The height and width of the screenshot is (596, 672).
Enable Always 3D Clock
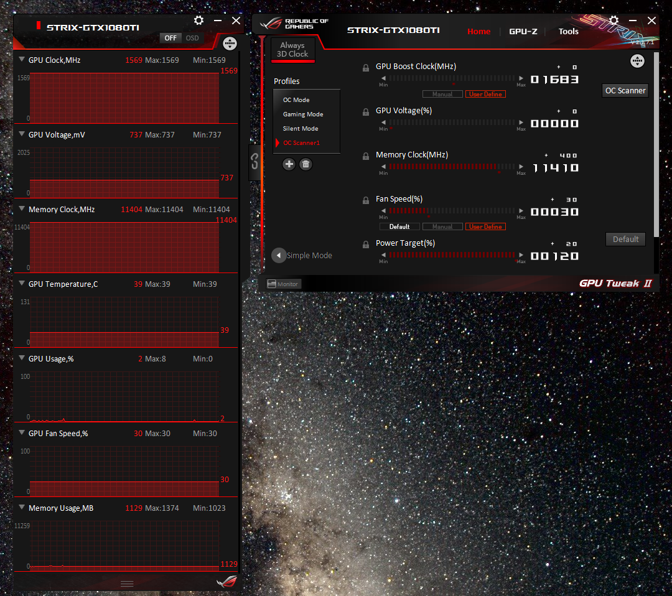pos(292,50)
